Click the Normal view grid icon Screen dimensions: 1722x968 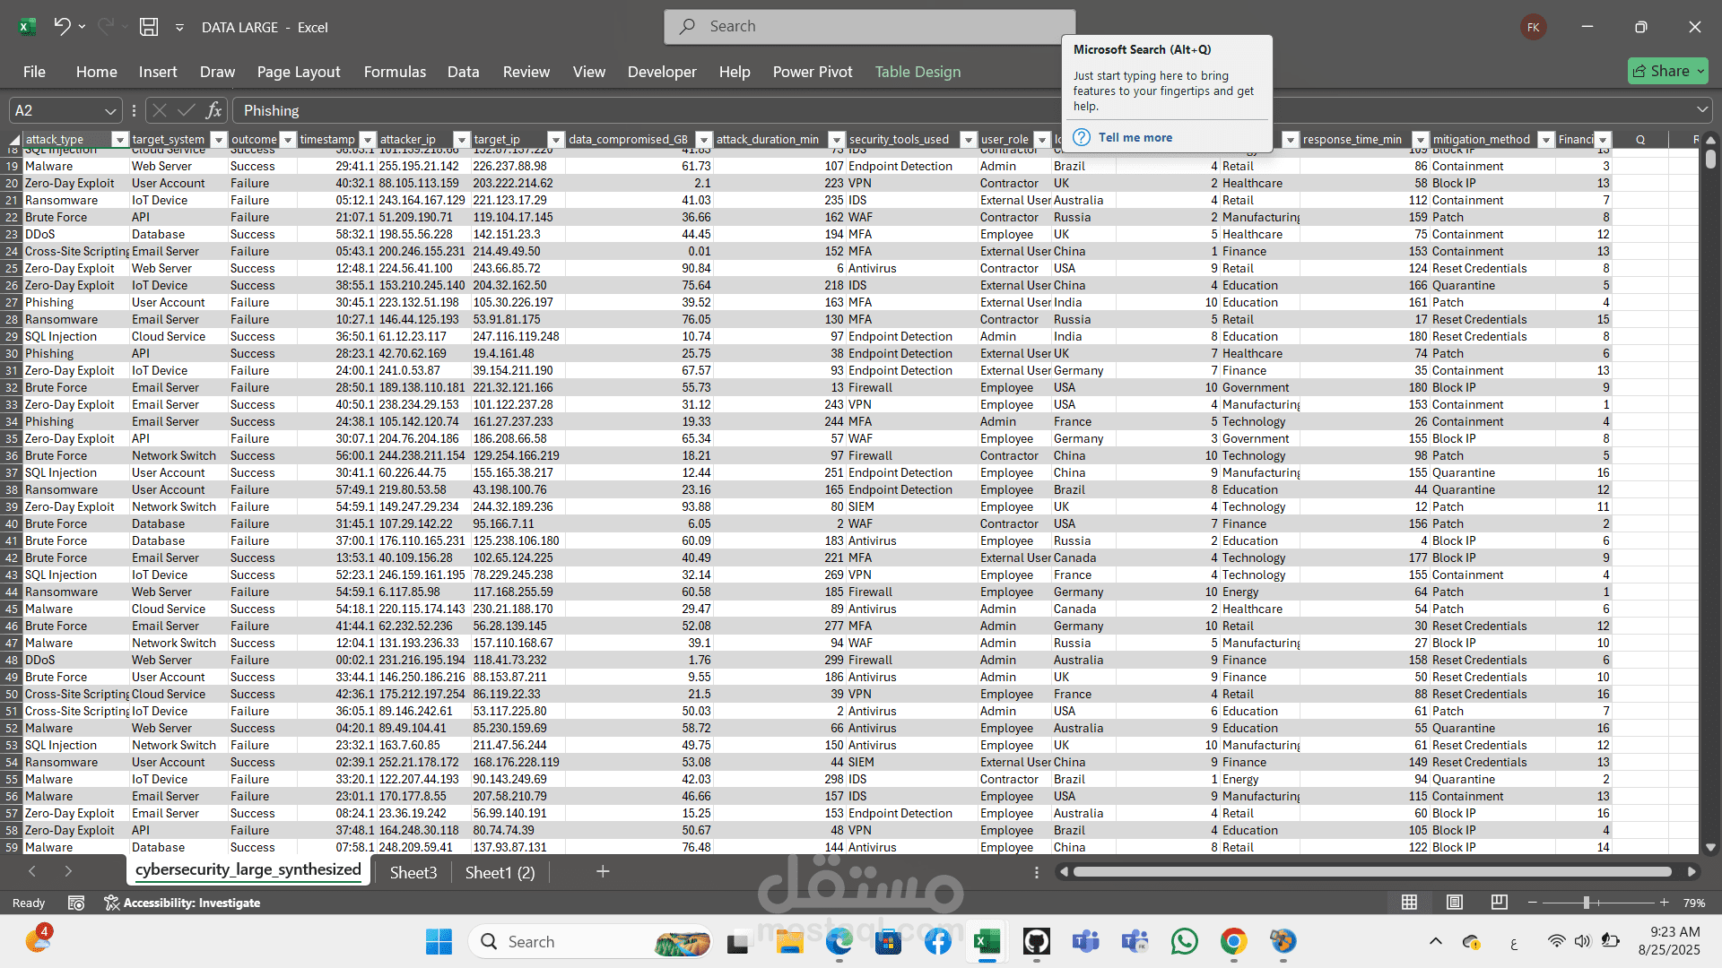coord(1410,903)
